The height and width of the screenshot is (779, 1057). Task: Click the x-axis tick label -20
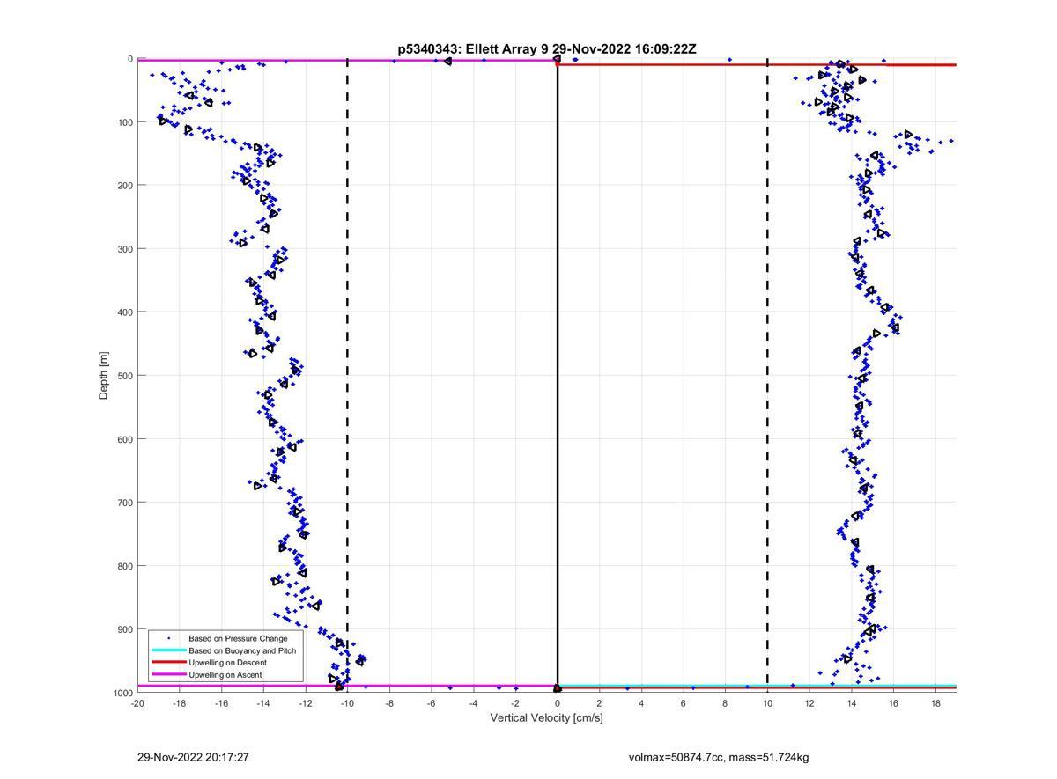point(137,703)
